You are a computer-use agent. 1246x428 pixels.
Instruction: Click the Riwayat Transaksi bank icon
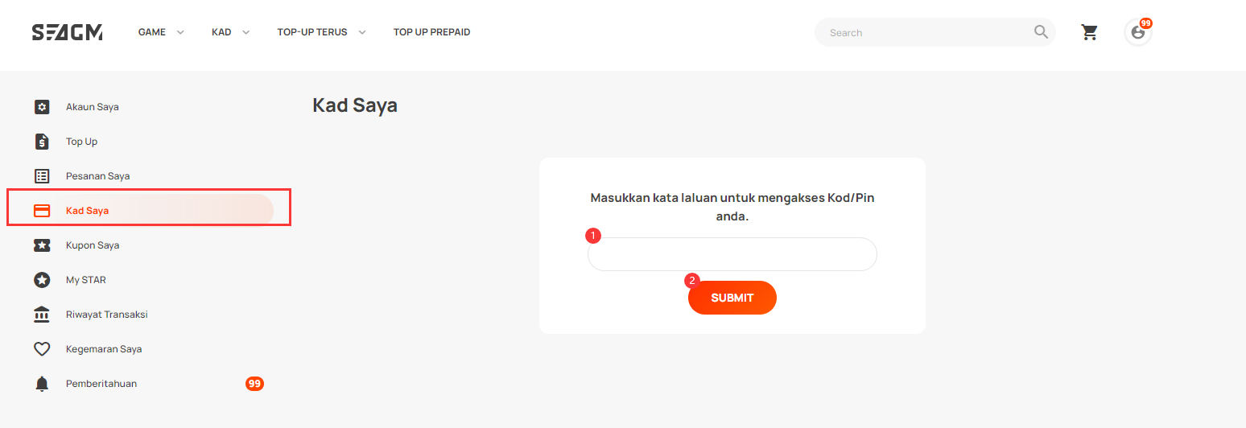click(42, 315)
